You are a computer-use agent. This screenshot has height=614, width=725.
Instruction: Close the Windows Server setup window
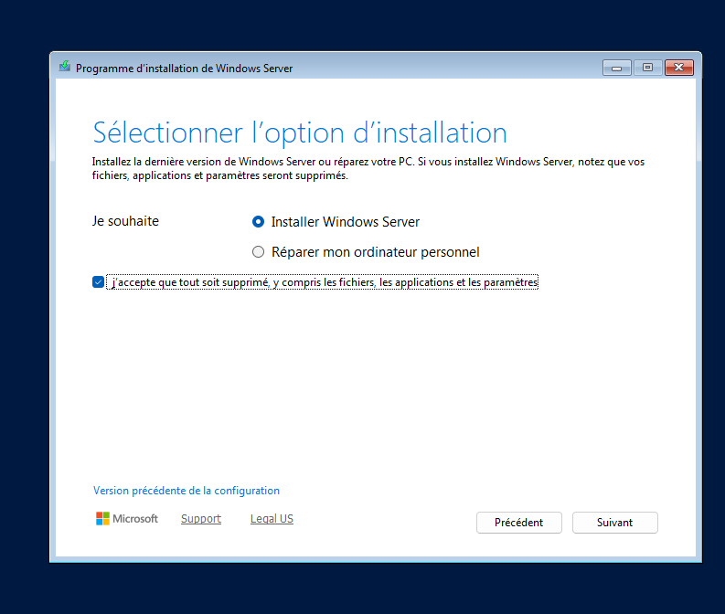click(x=678, y=68)
